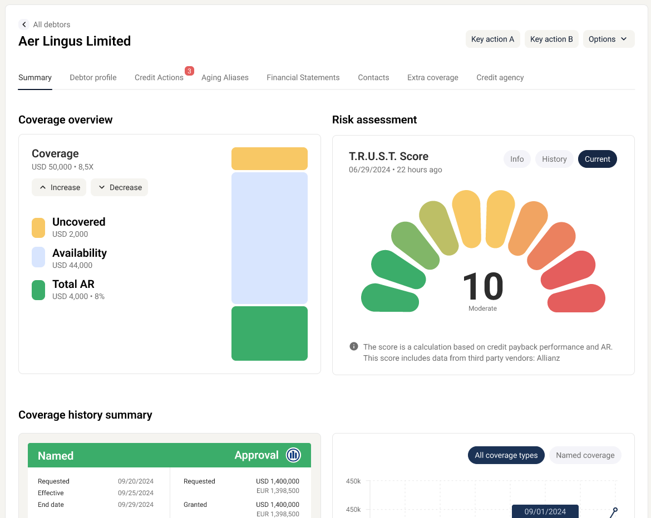The height and width of the screenshot is (518, 651).
Task: Click the red notification badge on Credit Actions
Action: (189, 71)
